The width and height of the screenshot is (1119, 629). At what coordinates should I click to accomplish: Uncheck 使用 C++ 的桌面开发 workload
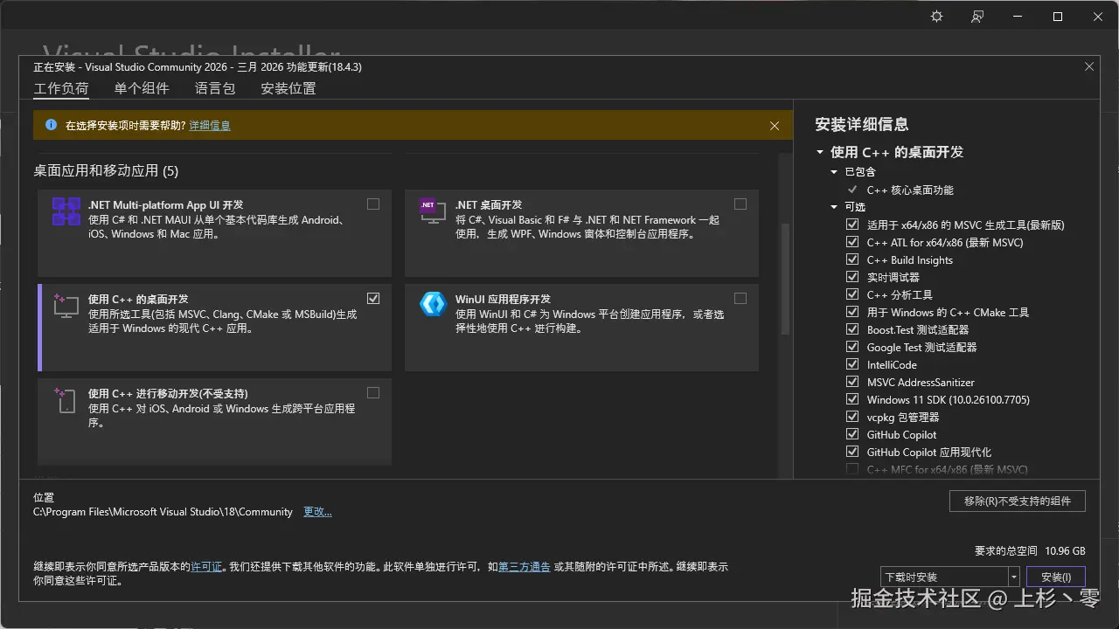point(373,298)
